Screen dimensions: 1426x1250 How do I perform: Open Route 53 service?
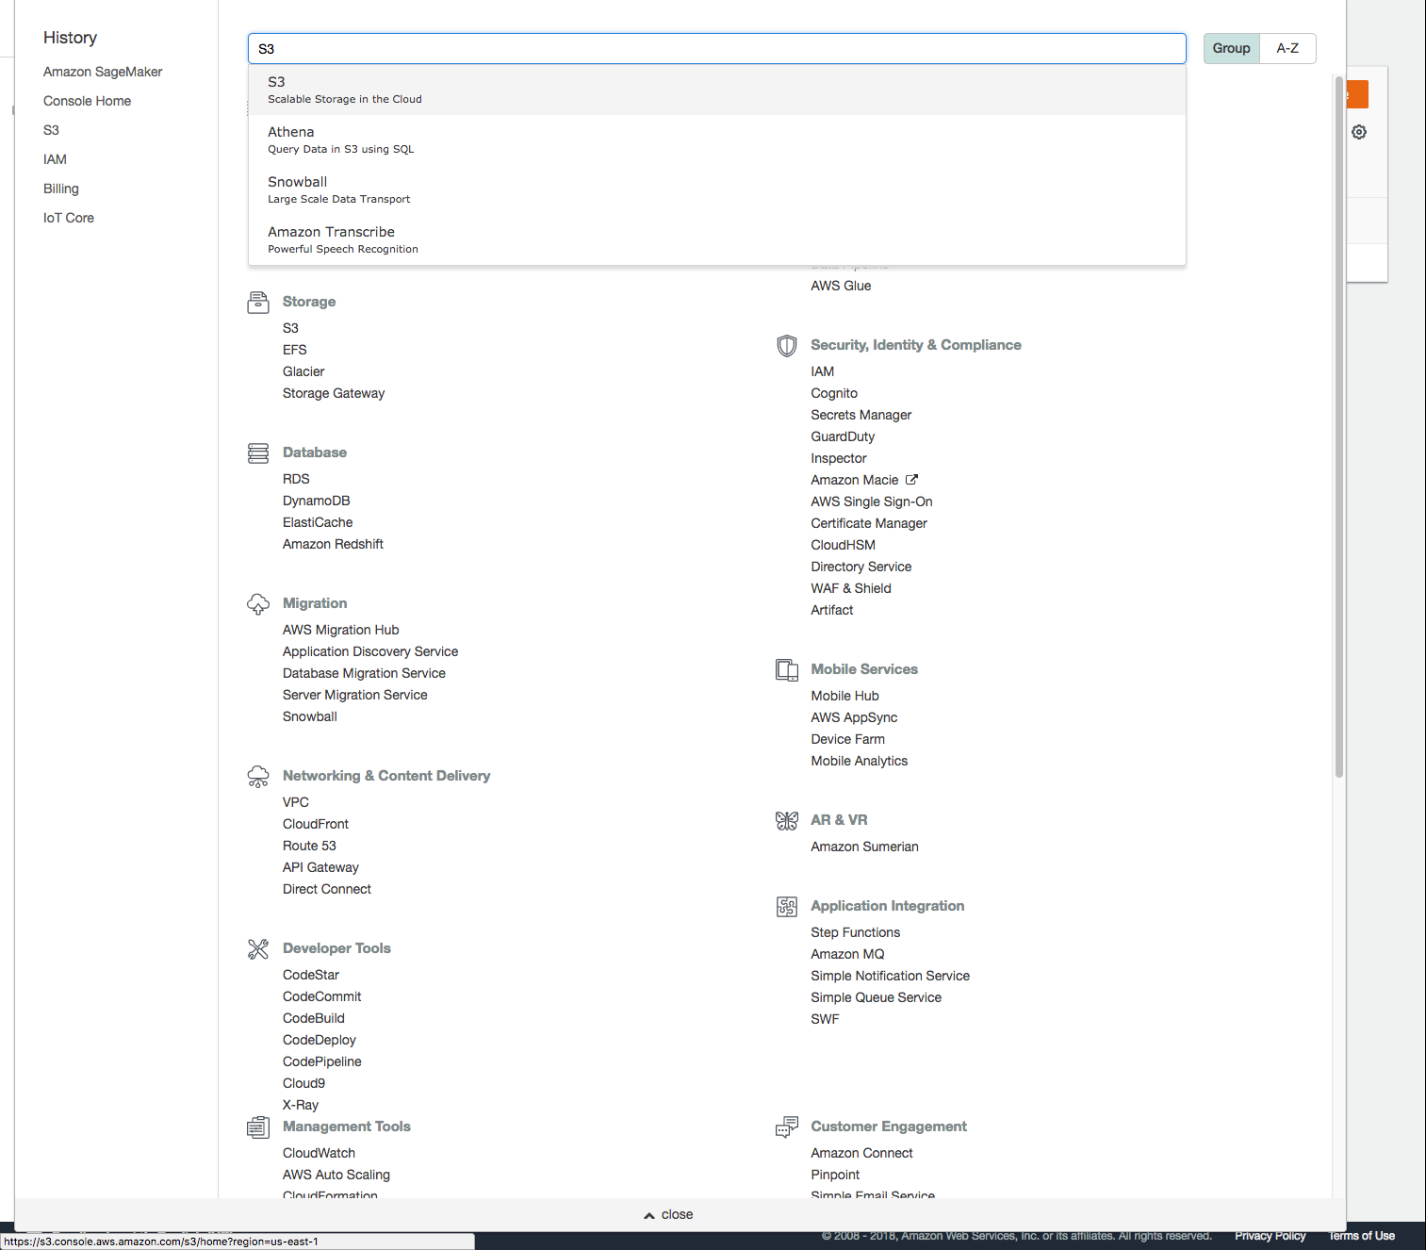[x=309, y=846]
